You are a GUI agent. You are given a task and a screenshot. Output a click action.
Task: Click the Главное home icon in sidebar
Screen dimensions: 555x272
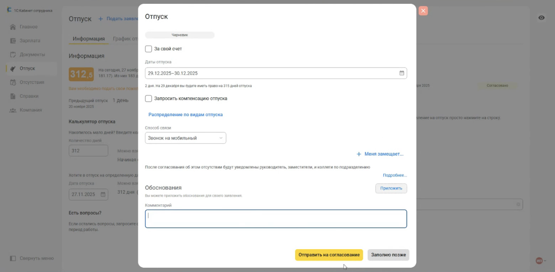(x=13, y=27)
